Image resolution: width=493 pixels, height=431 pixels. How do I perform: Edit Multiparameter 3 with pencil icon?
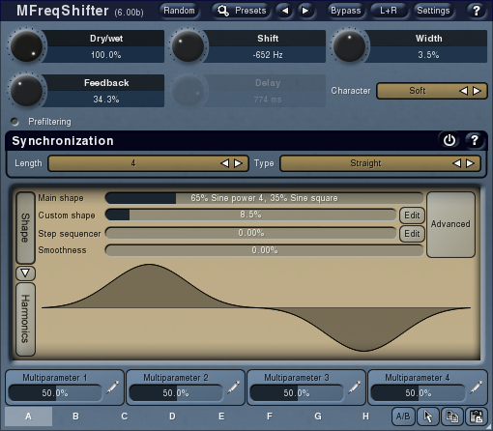354,388
